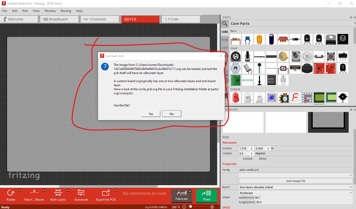Image resolution: width=356 pixels, height=209 pixels.
Task: Open the File menu
Action: pyautogui.click(x=5, y=11)
